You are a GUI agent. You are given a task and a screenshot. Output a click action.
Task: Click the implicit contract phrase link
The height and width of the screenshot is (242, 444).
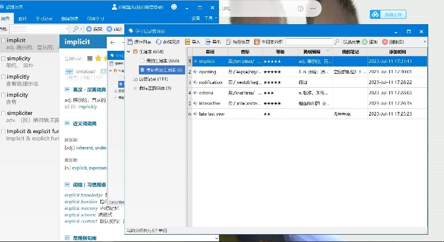coord(81,221)
